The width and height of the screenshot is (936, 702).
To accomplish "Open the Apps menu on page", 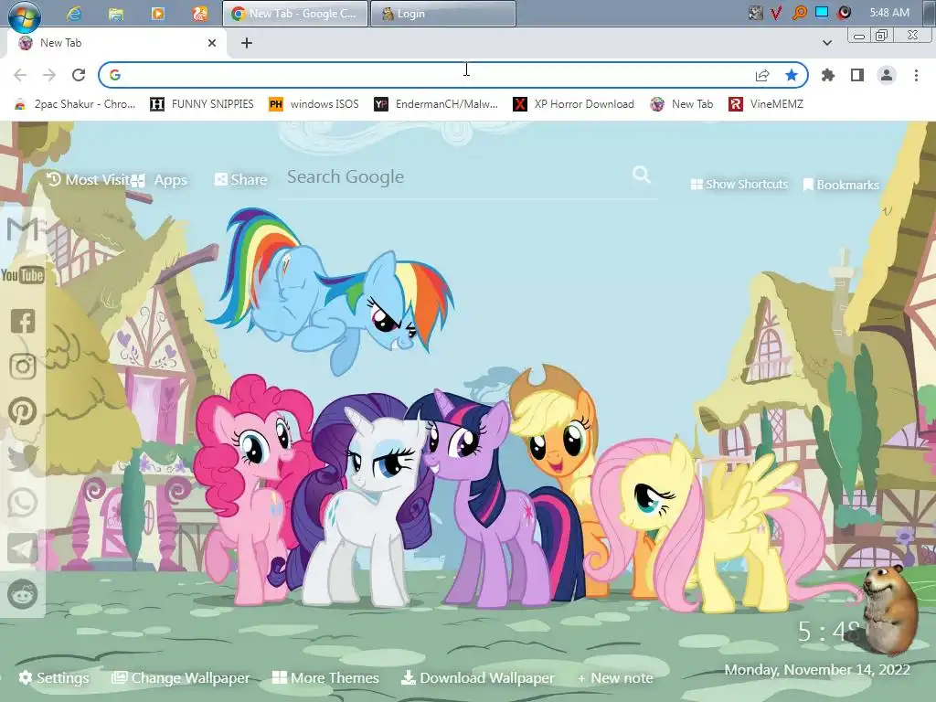I will click(160, 180).
